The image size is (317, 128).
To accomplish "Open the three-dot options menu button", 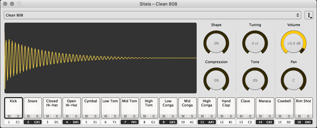I will 309,15.
